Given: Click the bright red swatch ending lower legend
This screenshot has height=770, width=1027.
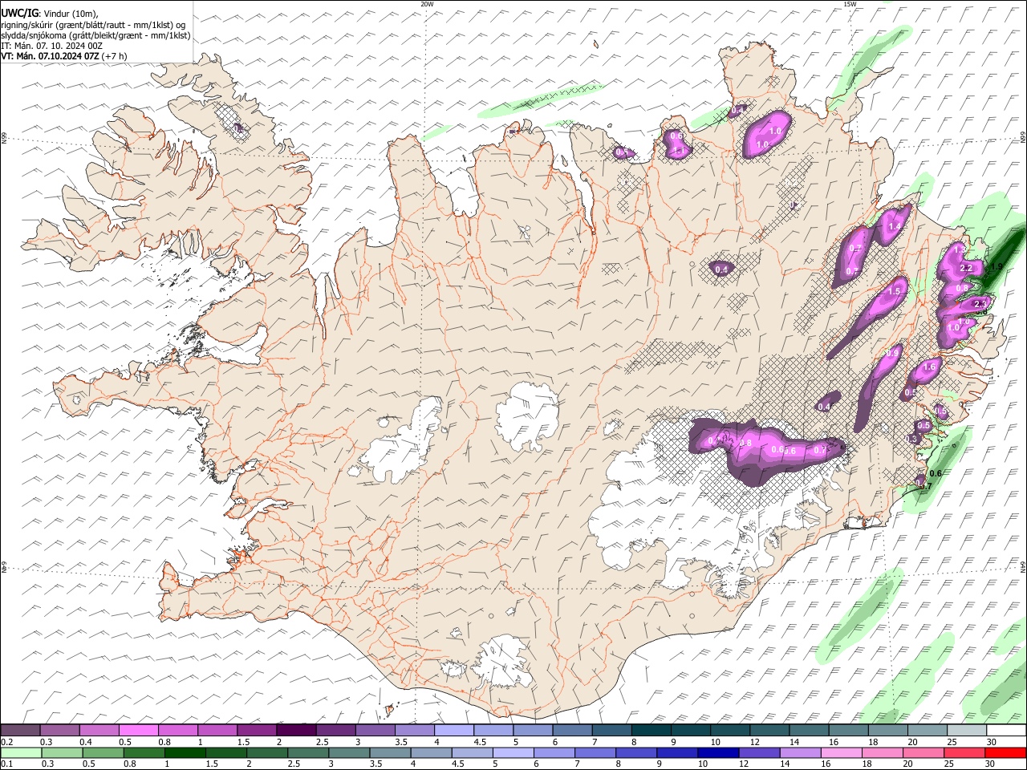Looking at the screenshot, I should pyautogui.click(x=1005, y=752).
